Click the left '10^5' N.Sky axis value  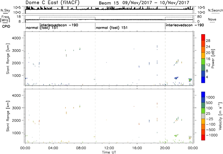pos(17,8)
